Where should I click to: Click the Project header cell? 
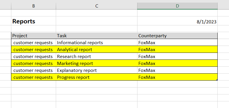click(x=34, y=36)
